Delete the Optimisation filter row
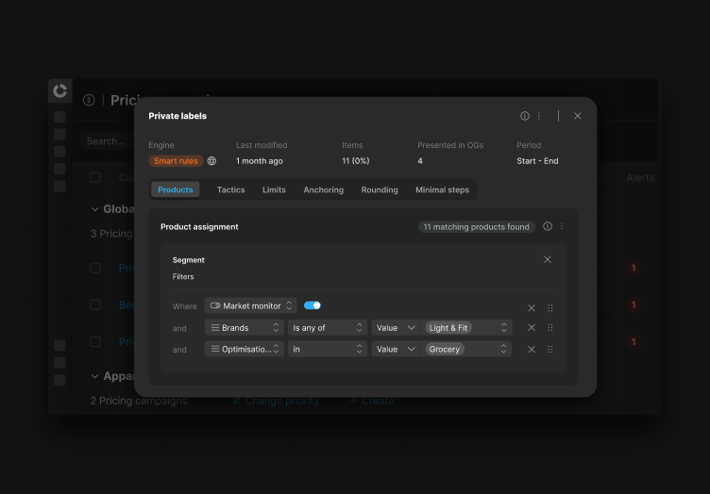 [532, 350]
